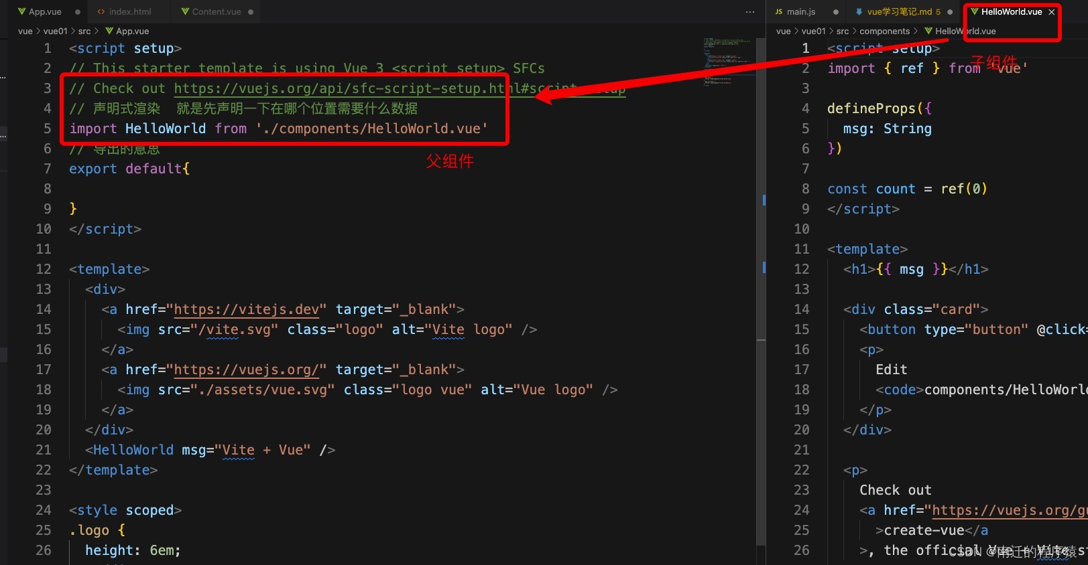Click the '<code>components/HelloWorl' line
Screen dimensions: 1088x565
pos(981,390)
